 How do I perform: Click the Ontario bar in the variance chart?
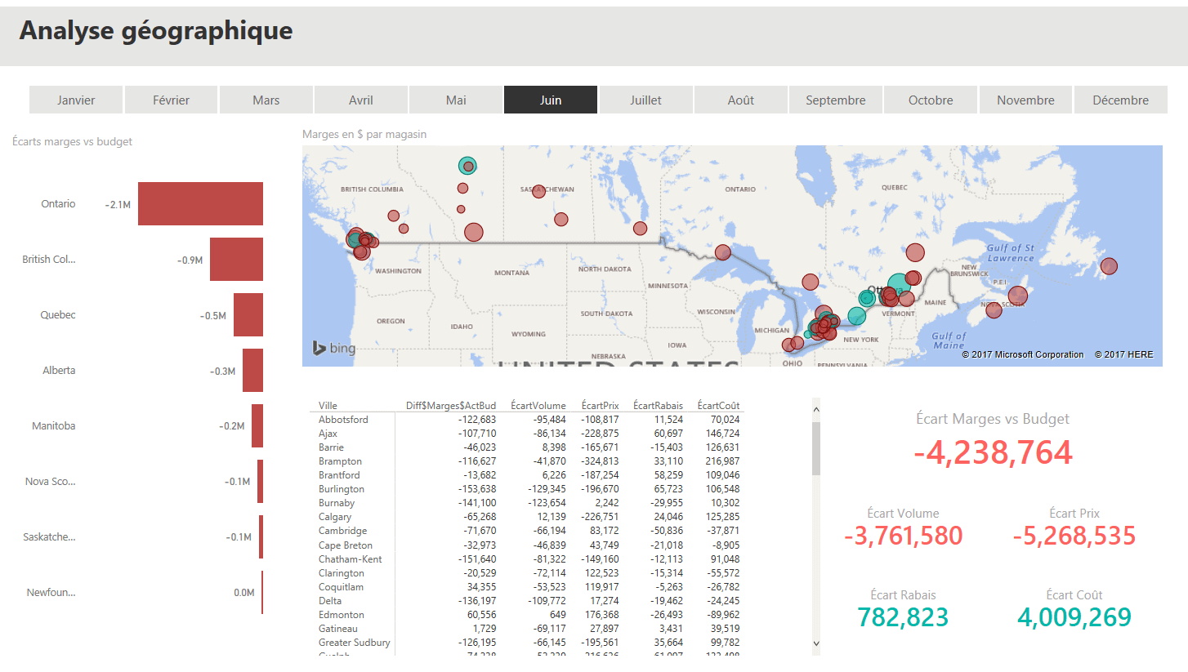click(200, 203)
